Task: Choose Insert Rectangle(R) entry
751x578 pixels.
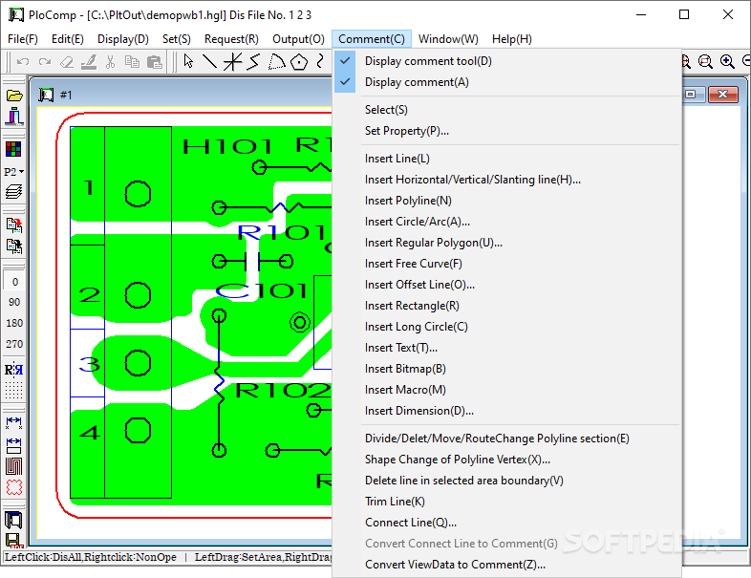Action: click(506, 306)
